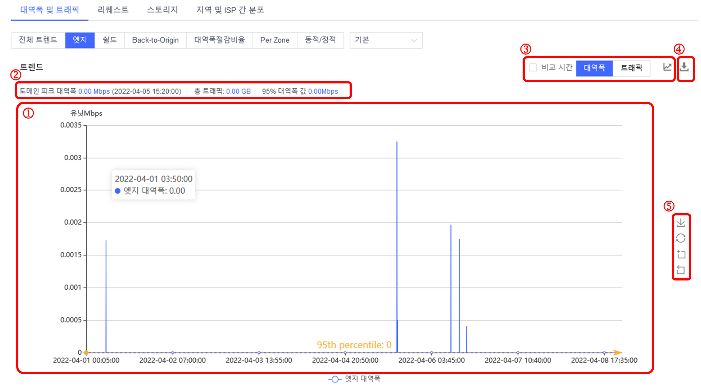Select the 대역폭절감비율 button
This screenshot has width=701, height=388.
pos(219,40)
